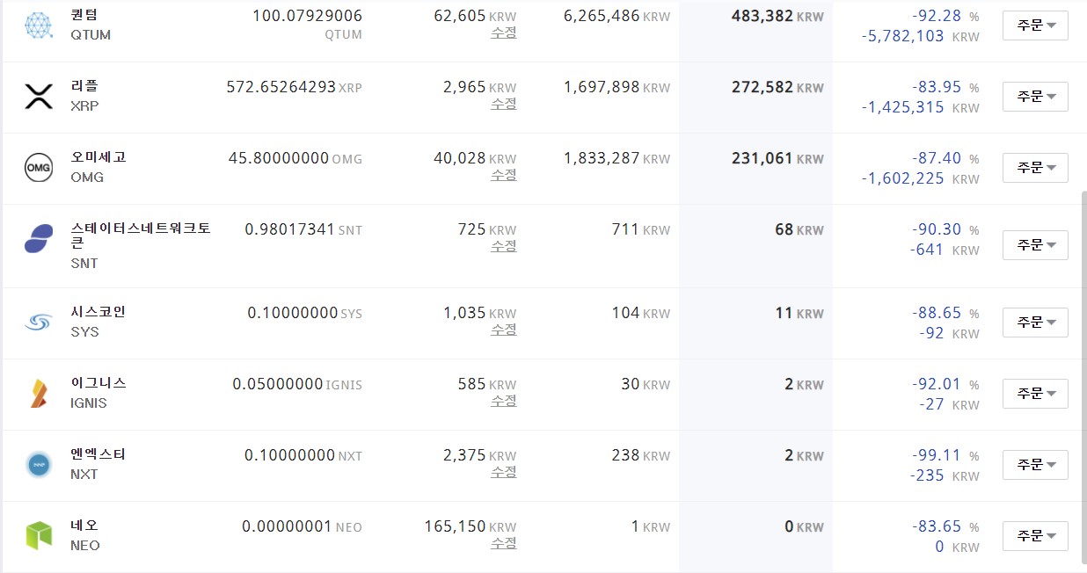This screenshot has height=573, width=1087.
Task: Click 수정 under NEO 165,150 KRW
Action: (504, 543)
